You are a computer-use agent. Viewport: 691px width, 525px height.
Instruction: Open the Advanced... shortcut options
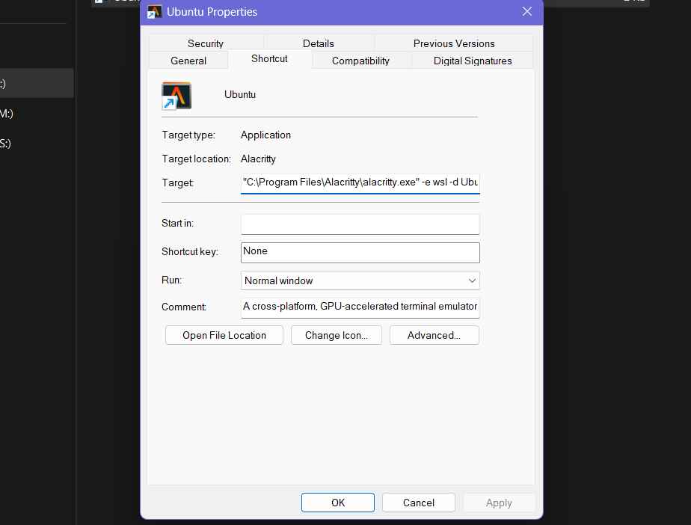(434, 336)
